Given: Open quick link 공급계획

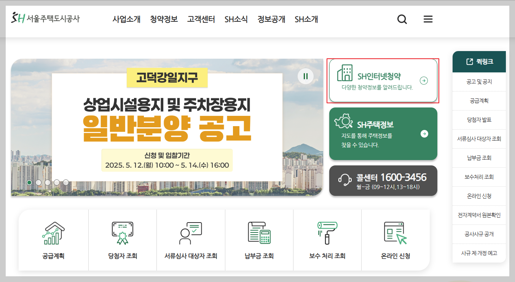Looking at the screenshot, I should coord(479,101).
